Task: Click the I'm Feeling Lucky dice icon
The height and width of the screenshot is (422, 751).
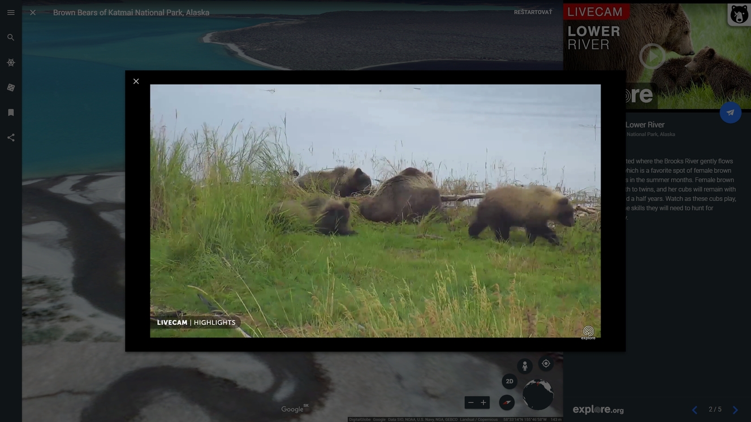Action: 11,88
